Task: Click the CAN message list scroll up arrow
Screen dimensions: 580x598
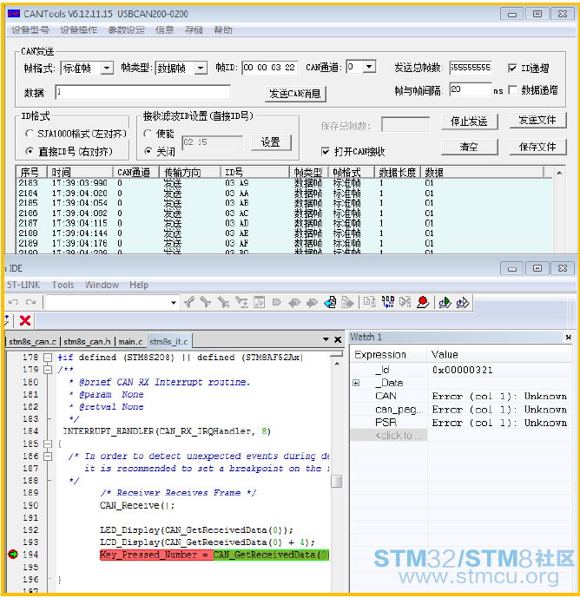Action: click(x=559, y=173)
